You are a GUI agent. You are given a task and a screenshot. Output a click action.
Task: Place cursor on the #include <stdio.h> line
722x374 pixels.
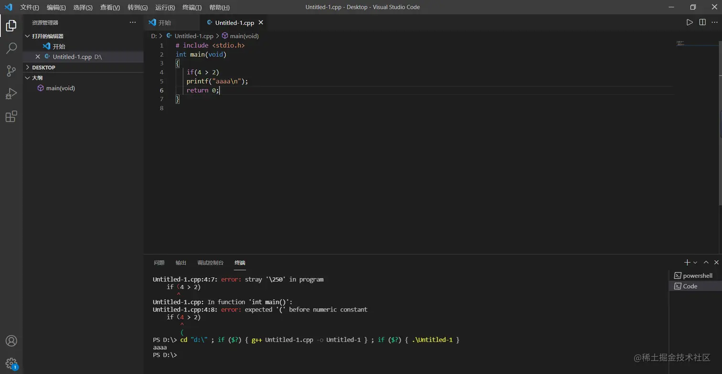(x=210, y=45)
